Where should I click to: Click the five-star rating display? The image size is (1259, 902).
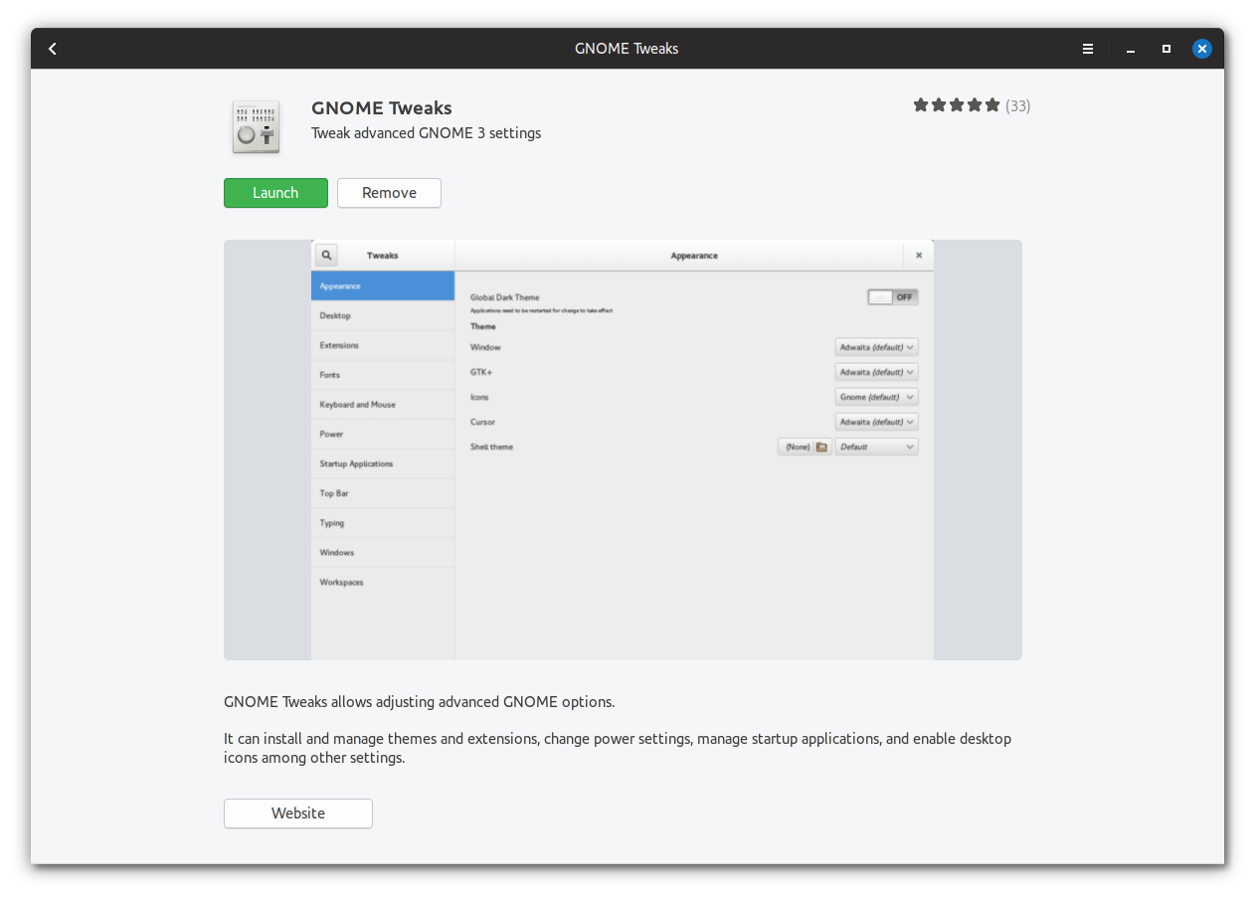tap(956, 105)
